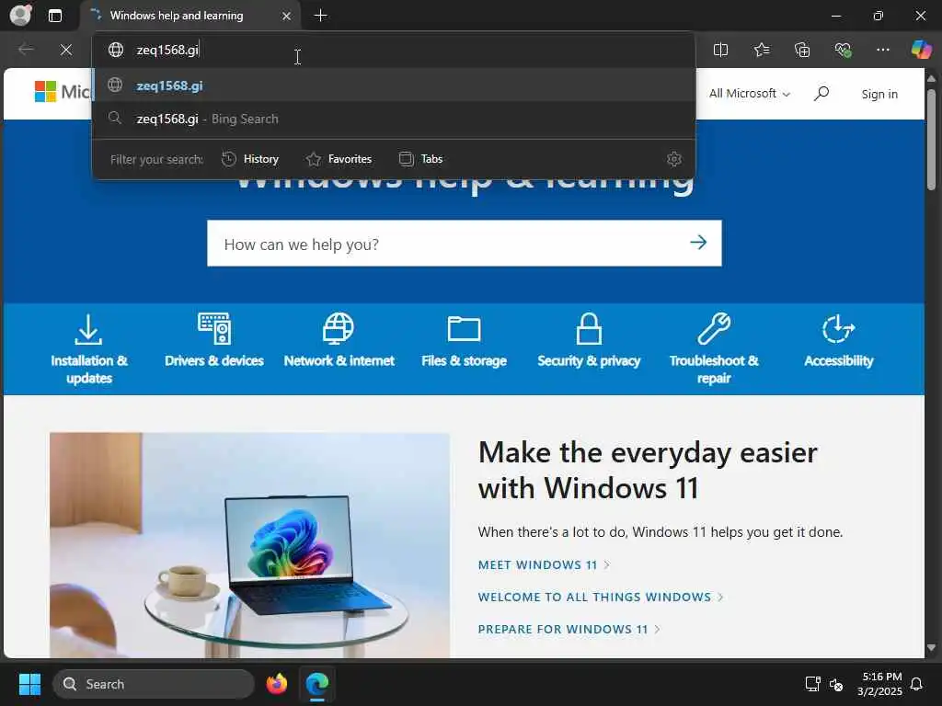Stop loading the page
Viewport: 942px width, 706px height.
[x=66, y=50]
